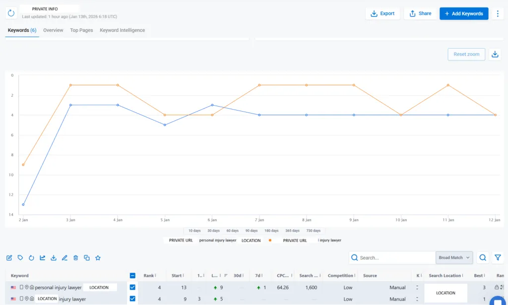Click the search volume value 1,600

[311, 287]
